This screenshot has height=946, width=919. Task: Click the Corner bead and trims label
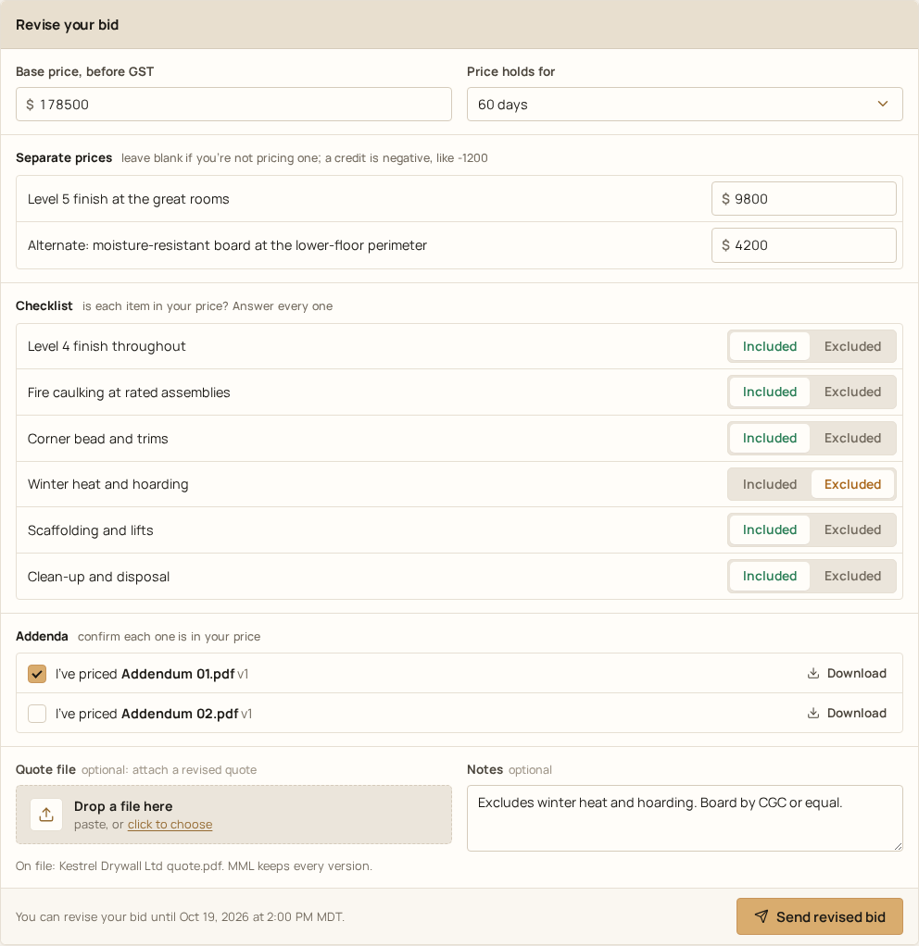98,439
